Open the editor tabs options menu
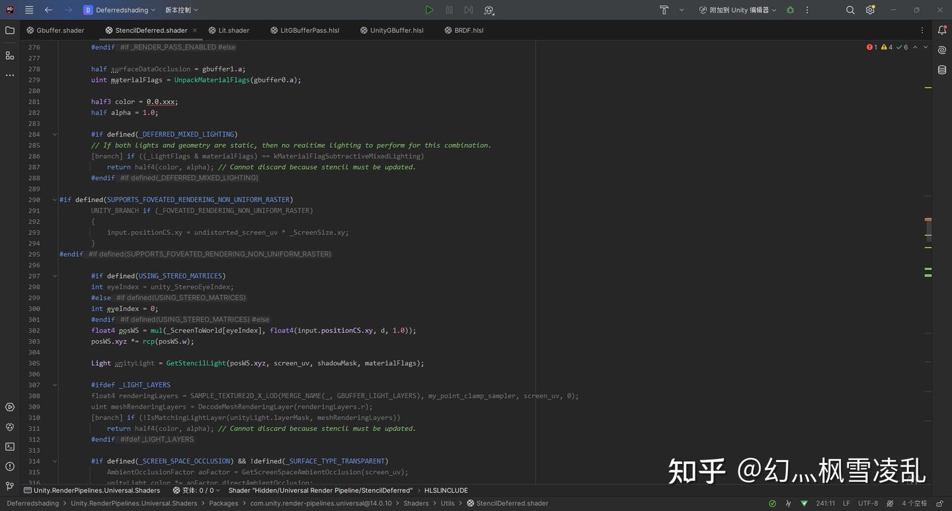 click(922, 30)
